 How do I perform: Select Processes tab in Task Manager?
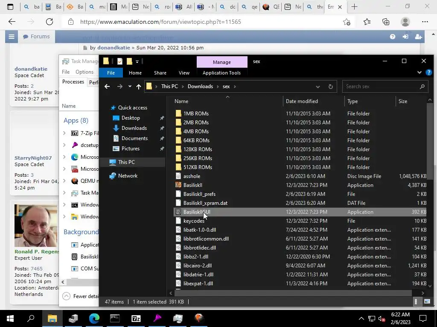[73, 82]
